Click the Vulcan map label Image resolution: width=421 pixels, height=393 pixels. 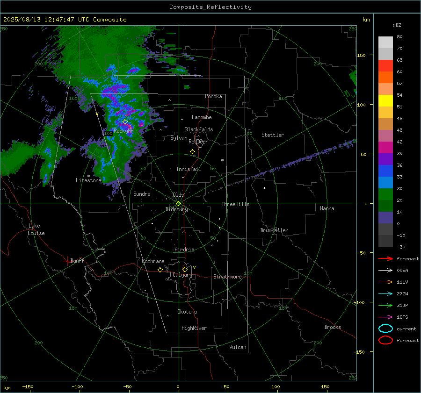click(238, 347)
